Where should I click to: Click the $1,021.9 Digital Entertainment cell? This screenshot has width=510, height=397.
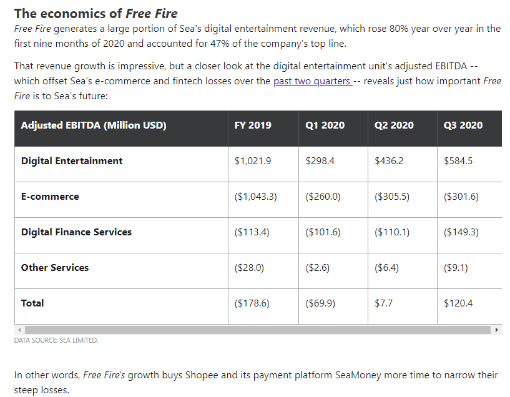(253, 160)
